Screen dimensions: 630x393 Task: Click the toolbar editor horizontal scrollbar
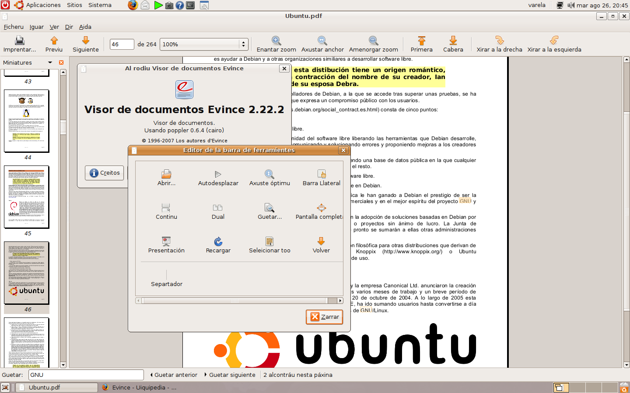tap(234, 300)
